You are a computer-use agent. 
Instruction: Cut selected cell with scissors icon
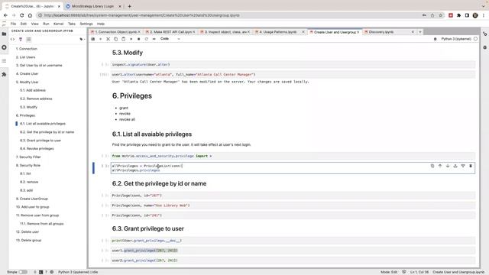click(108, 39)
